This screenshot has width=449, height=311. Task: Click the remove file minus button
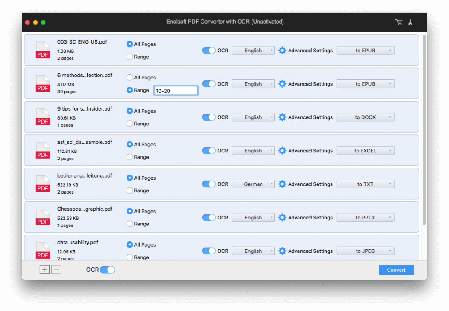coord(56,270)
